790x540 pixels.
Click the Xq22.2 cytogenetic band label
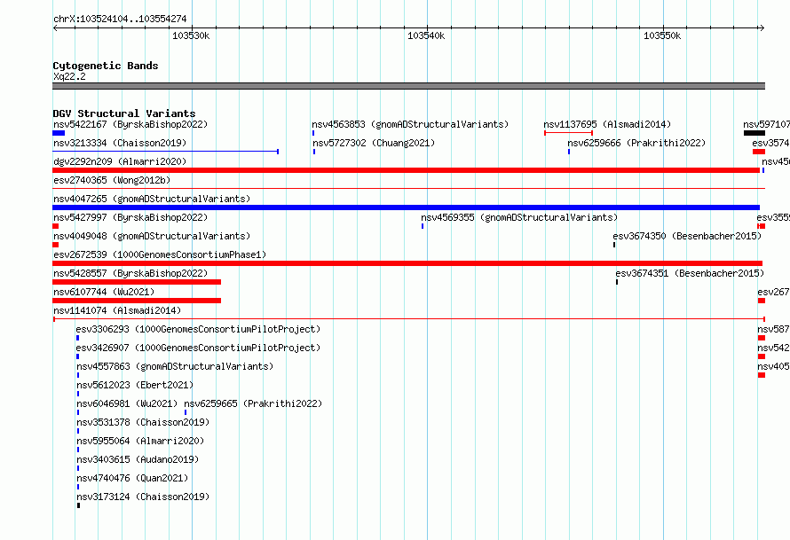coord(69,76)
